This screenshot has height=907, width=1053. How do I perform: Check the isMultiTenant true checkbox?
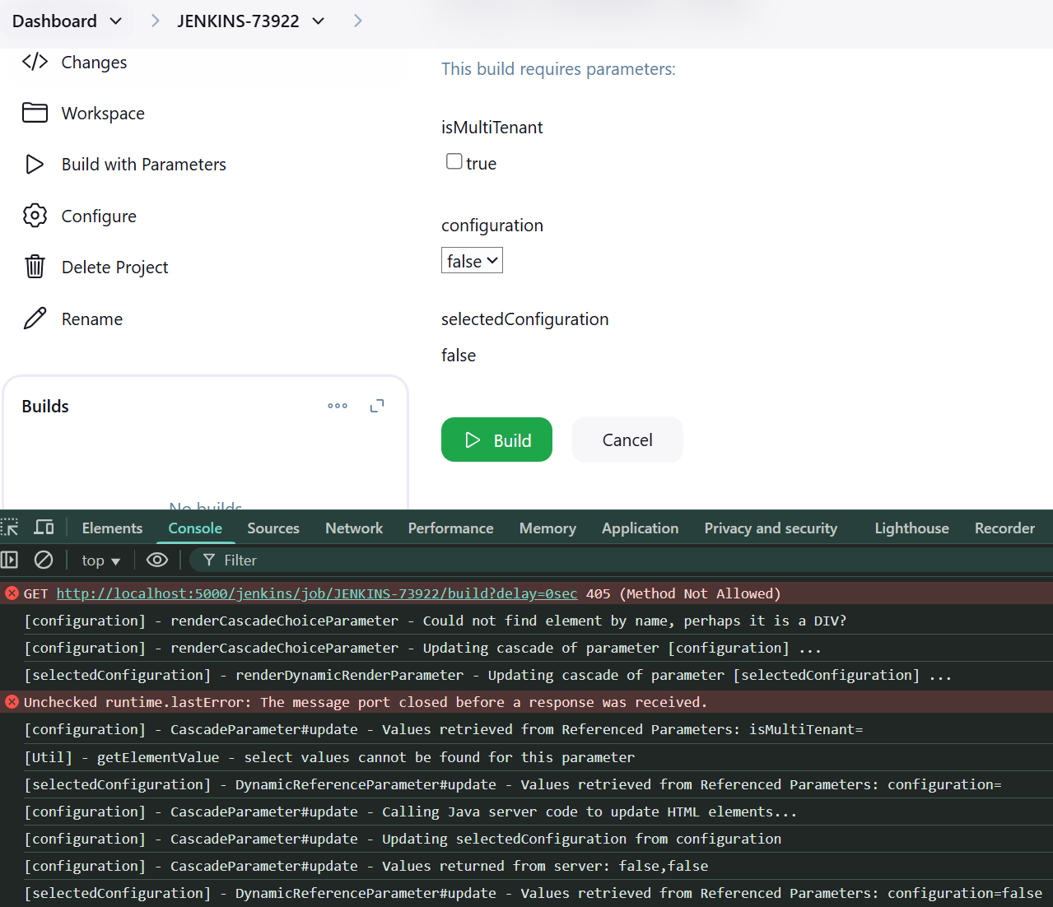pyautogui.click(x=454, y=161)
